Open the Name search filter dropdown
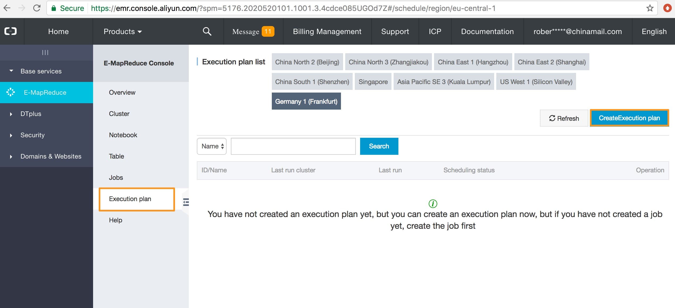 [x=212, y=146]
